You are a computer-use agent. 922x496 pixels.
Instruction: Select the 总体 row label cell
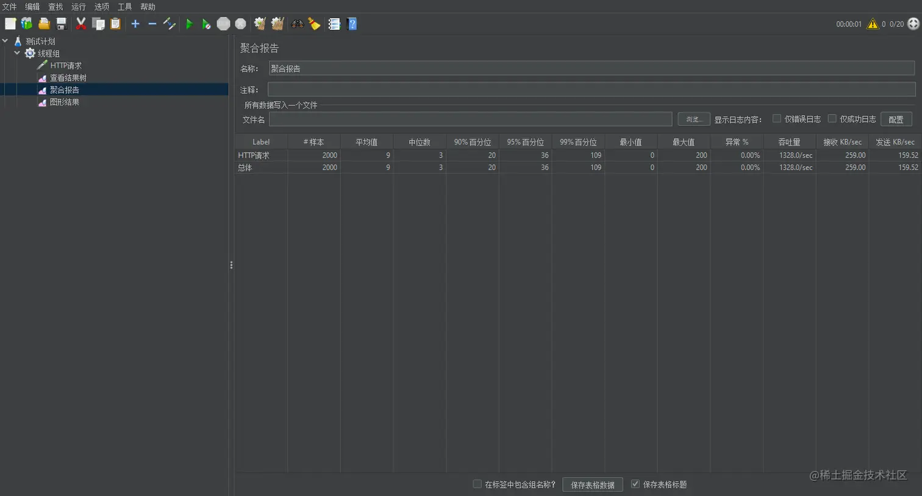pos(261,168)
